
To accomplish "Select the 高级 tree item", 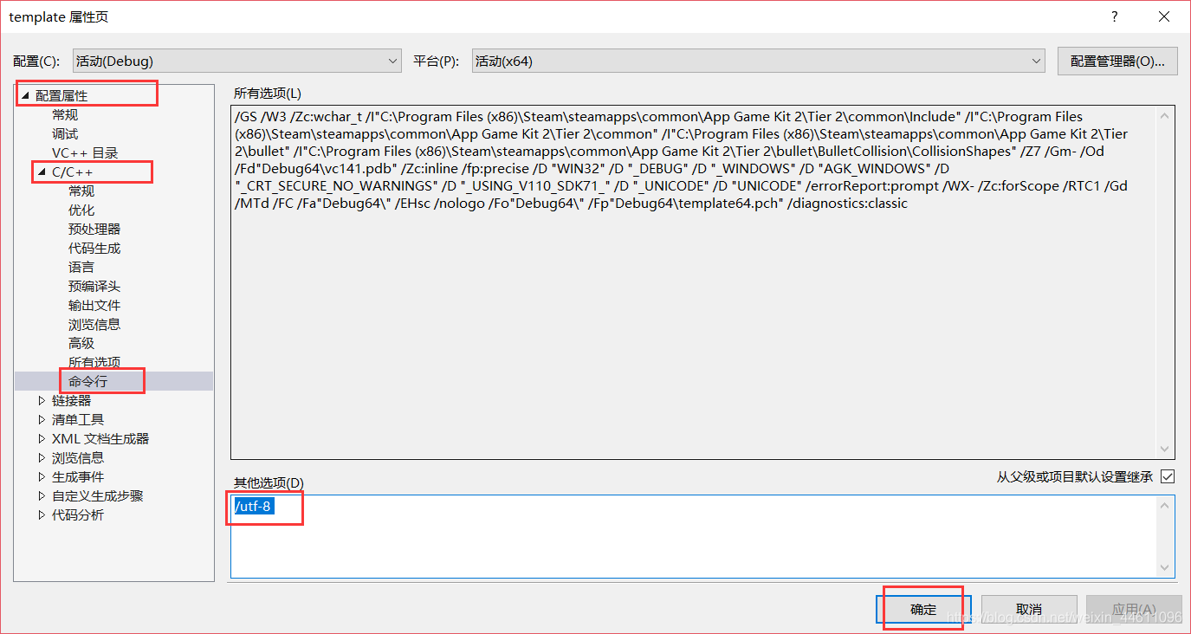I will pos(81,344).
